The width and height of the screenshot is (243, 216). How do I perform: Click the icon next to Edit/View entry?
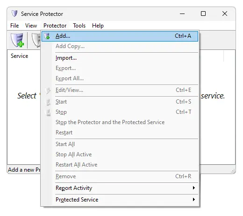coord(48,91)
